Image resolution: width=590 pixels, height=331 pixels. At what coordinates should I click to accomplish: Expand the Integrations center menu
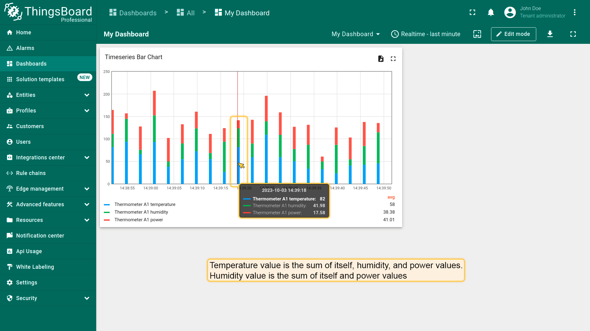pyautogui.click(x=48, y=158)
